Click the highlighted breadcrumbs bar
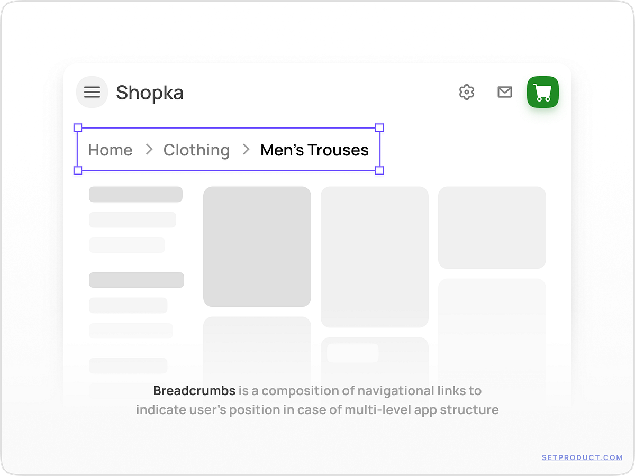 229,149
